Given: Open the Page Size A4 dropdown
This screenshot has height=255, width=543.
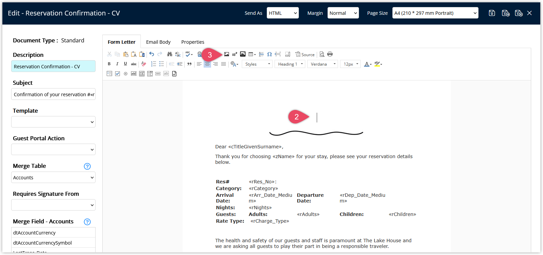Looking at the screenshot, I should [435, 13].
